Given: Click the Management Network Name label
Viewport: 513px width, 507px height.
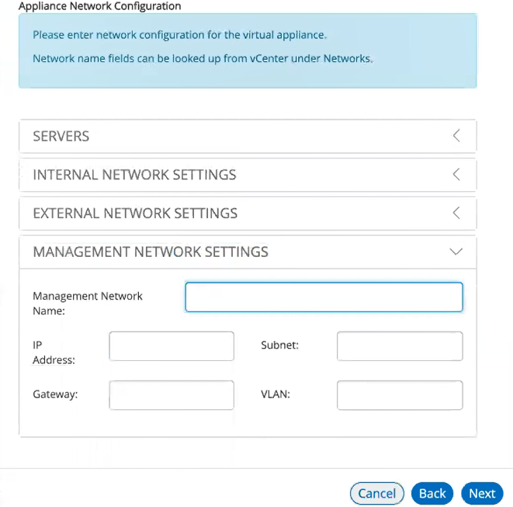Looking at the screenshot, I should [x=88, y=303].
